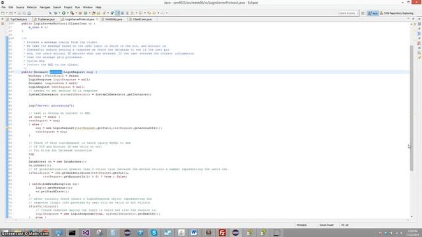Open the Refactor menu
The height and width of the screenshot is (237, 422).
pyautogui.click(x=32, y=7)
